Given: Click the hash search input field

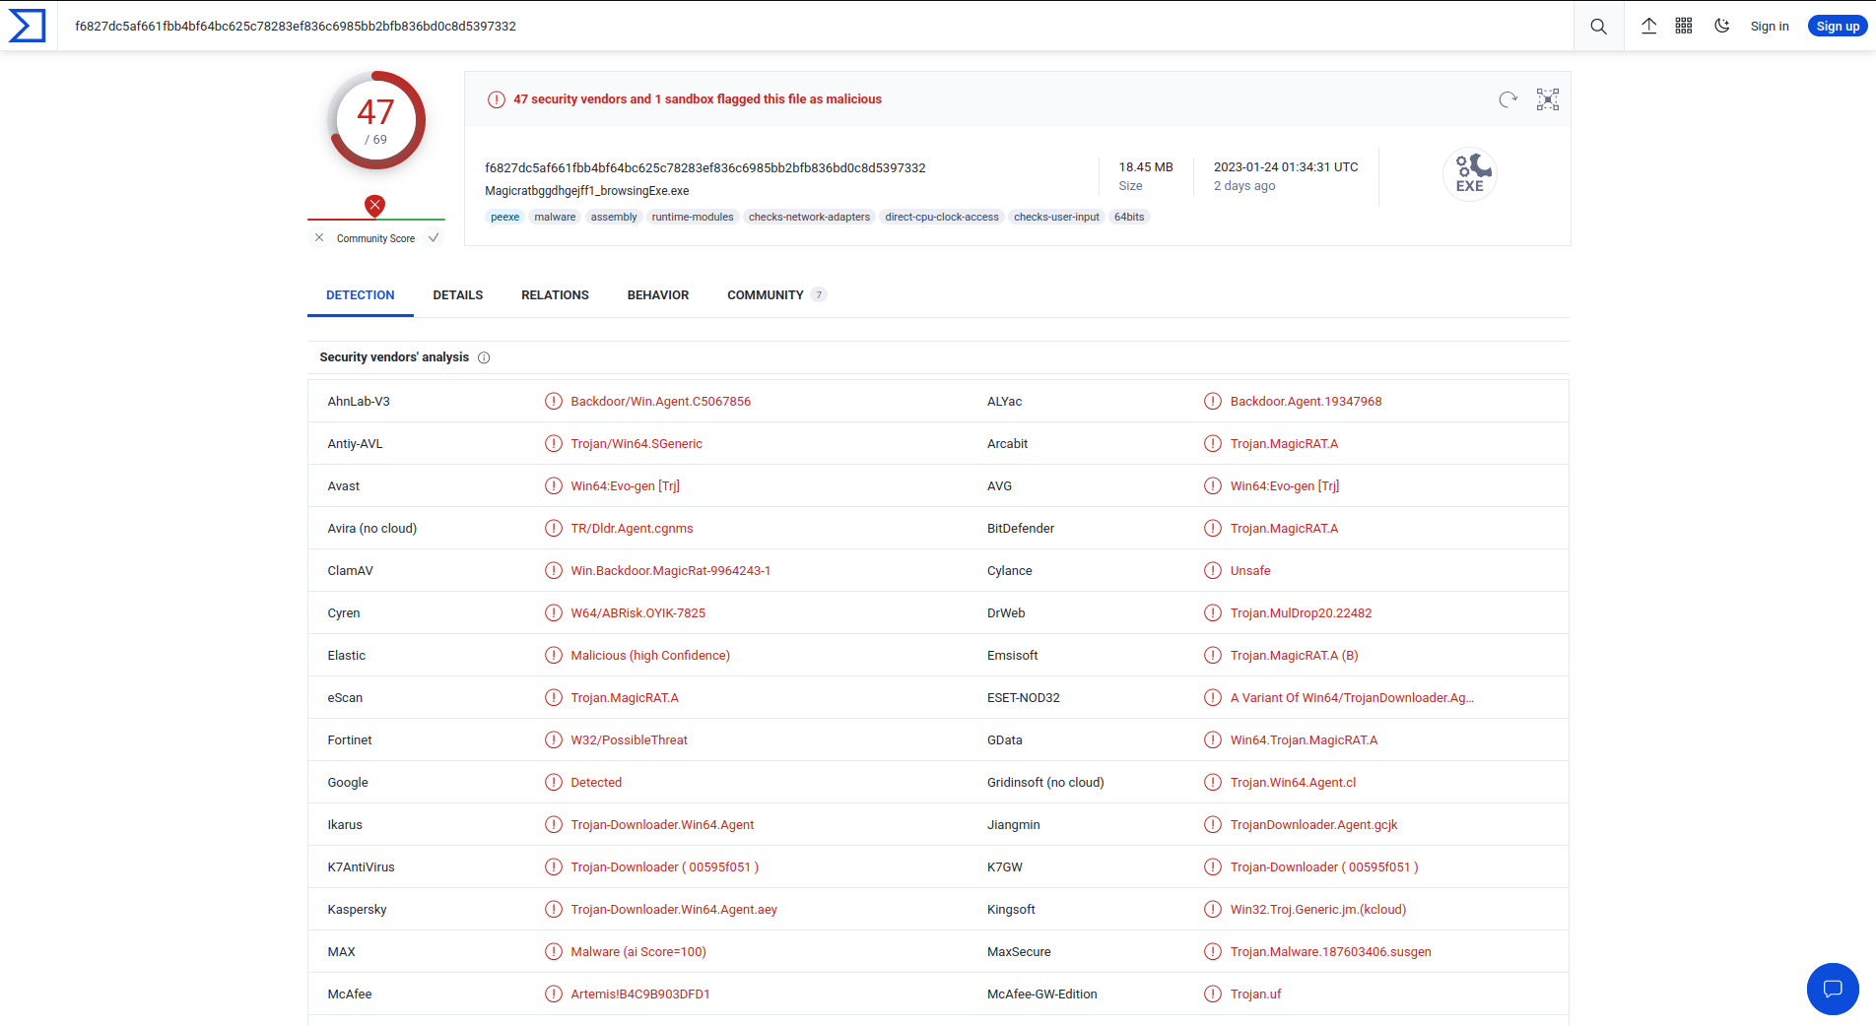Looking at the screenshot, I should [818, 27].
